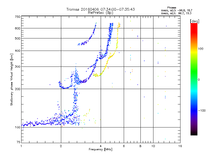Click the y-axis label 'Stationary phase Virtual Height [km]'

12,80
